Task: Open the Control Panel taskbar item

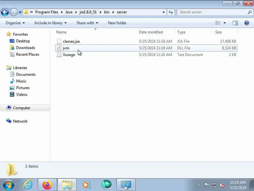Action: coord(126,185)
